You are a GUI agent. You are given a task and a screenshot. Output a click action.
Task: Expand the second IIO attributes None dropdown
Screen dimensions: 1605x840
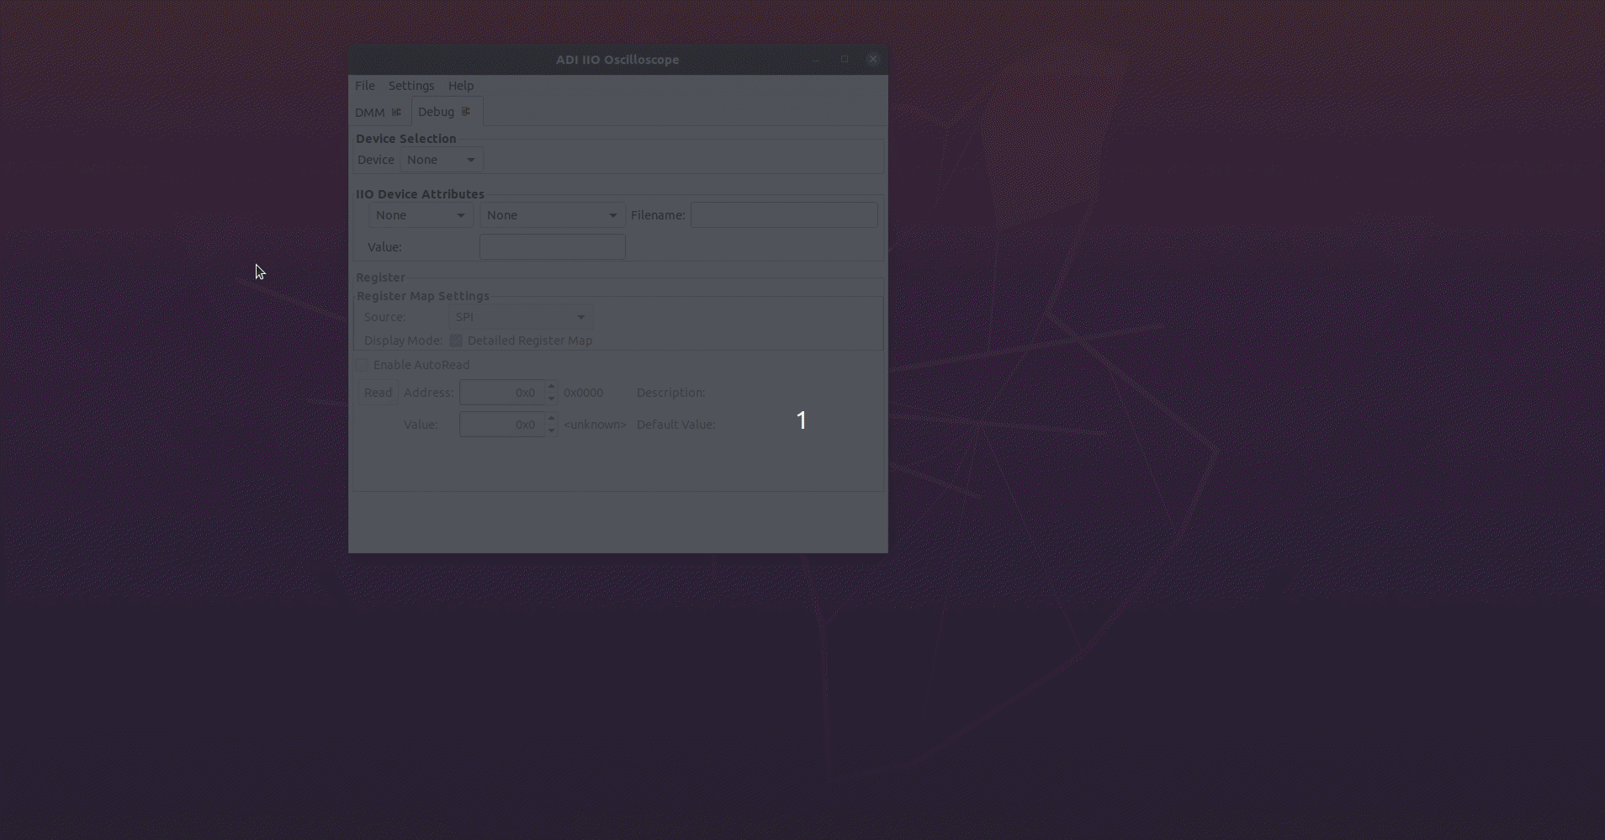pos(552,215)
